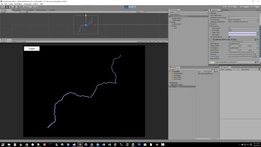The width and height of the screenshot is (261, 147).
Task: Open the Layers dropdown
Action: point(244,7)
